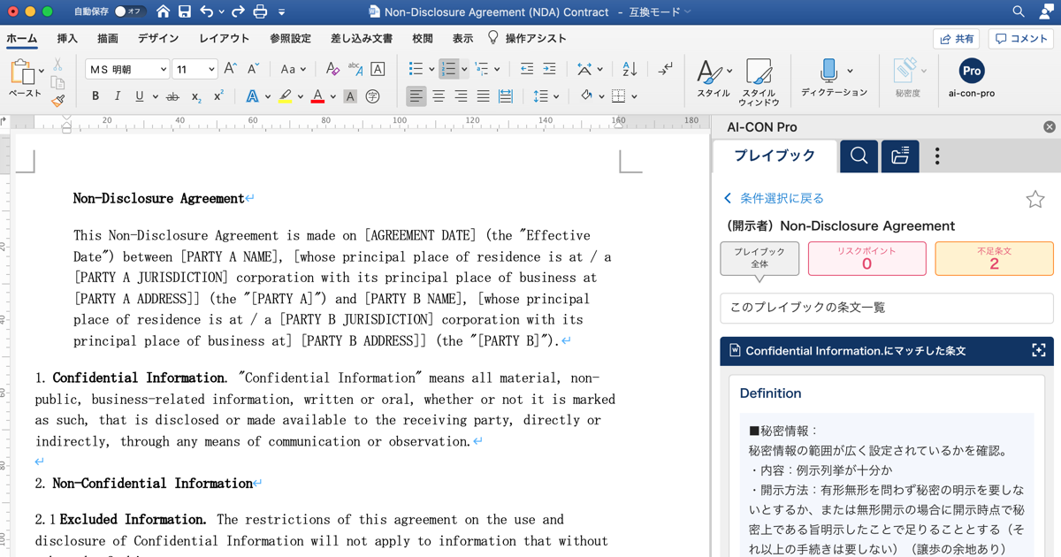1061x557 pixels.
Task: Open the three-dot more menu in panel
Action: 937,156
